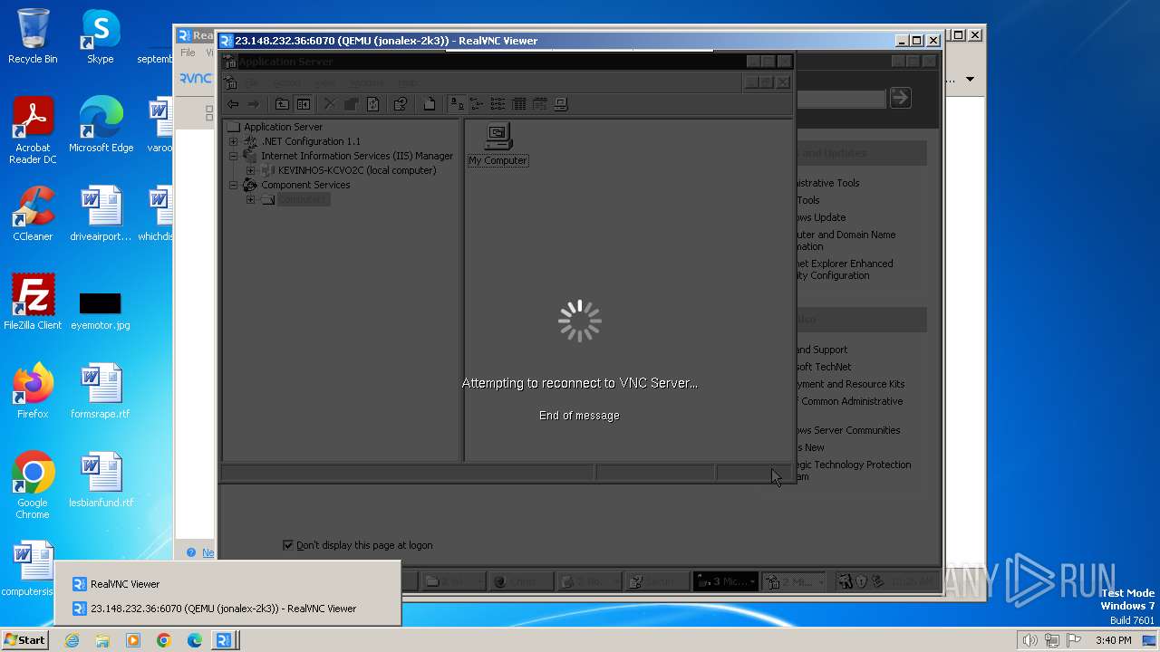The height and width of the screenshot is (652, 1160).
Task: Open the File menu in Application Server console
Action: pos(251,82)
